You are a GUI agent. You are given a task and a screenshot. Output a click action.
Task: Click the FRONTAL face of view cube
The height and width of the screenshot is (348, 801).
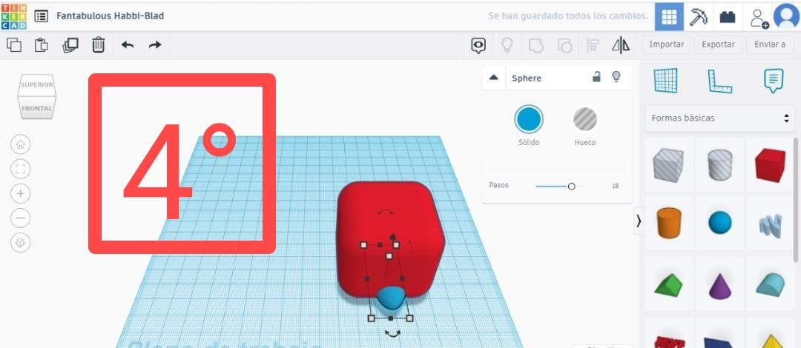pos(37,107)
